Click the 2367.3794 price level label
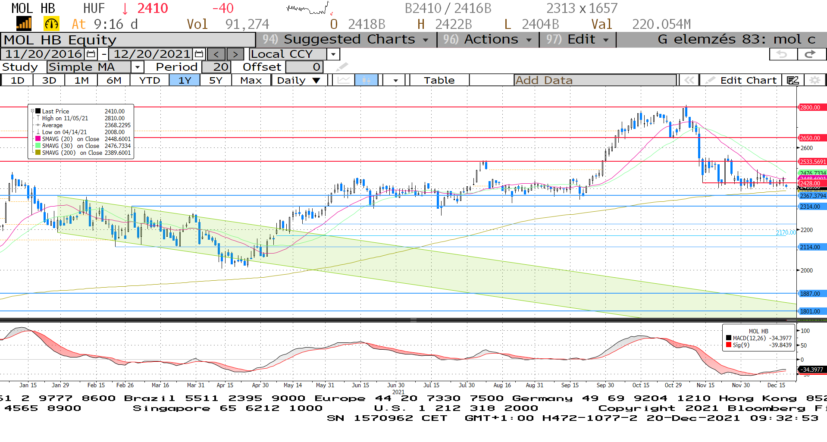The height and width of the screenshot is (442, 827). click(x=812, y=196)
